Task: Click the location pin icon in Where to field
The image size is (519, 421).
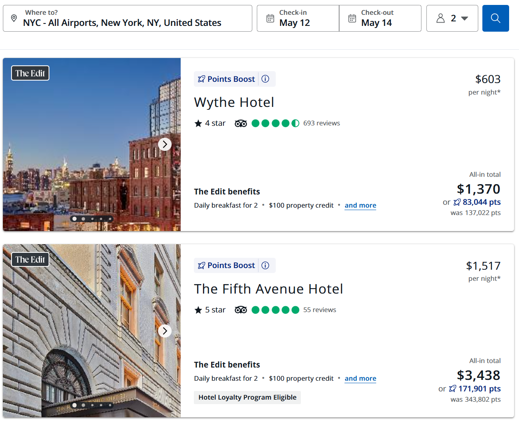Action: [x=14, y=18]
